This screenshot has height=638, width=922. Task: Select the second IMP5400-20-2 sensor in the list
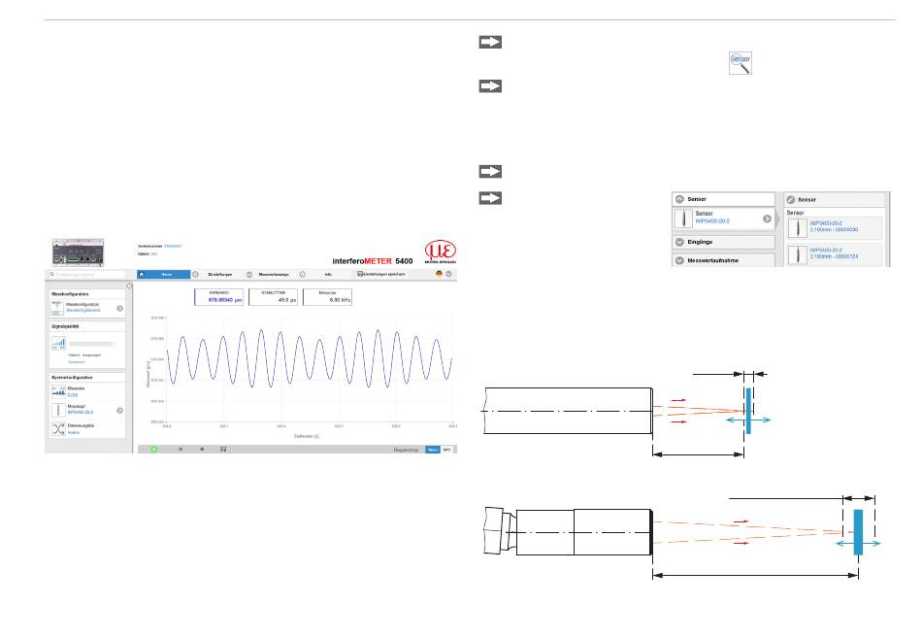(835, 253)
